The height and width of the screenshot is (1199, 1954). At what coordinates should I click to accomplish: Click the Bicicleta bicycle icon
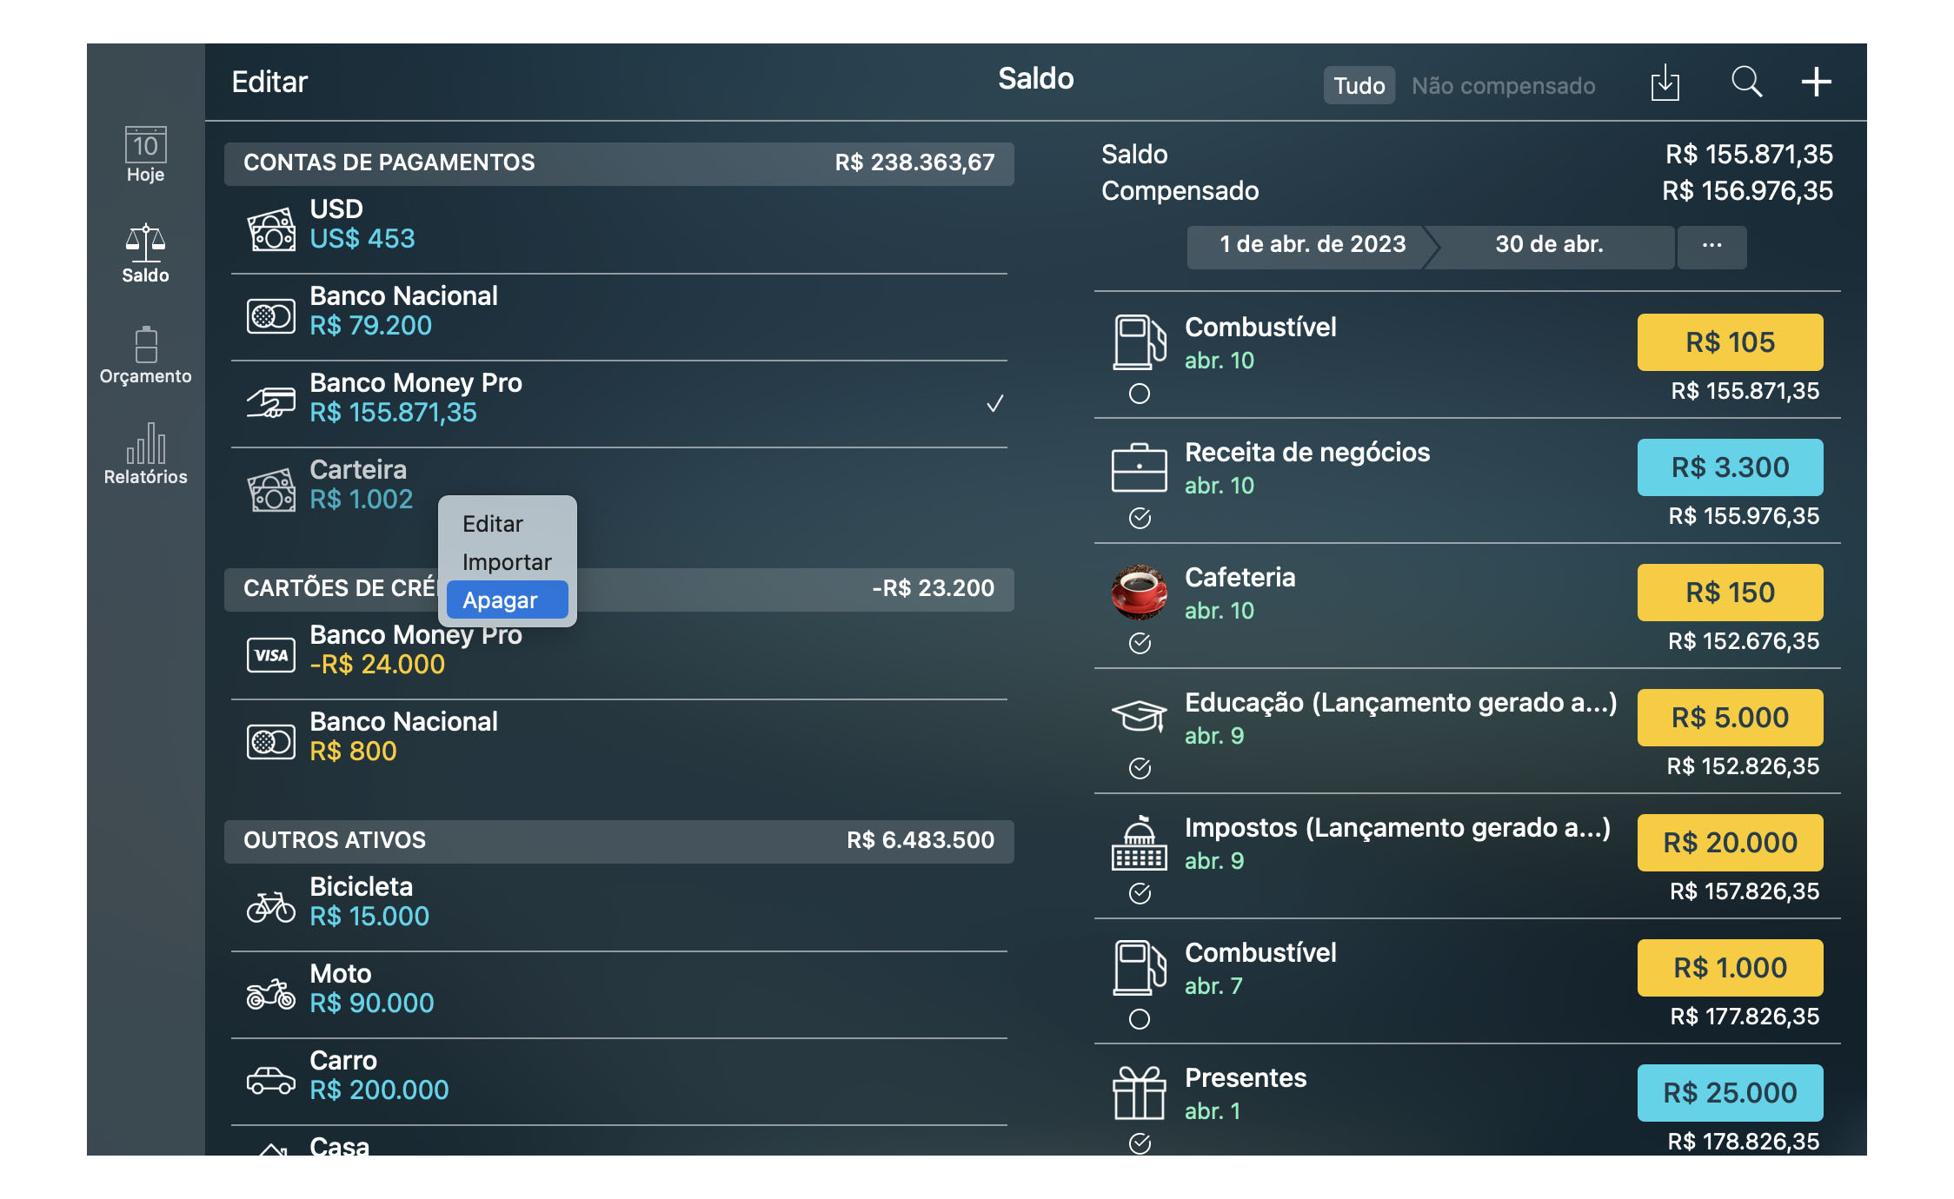click(271, 907)
